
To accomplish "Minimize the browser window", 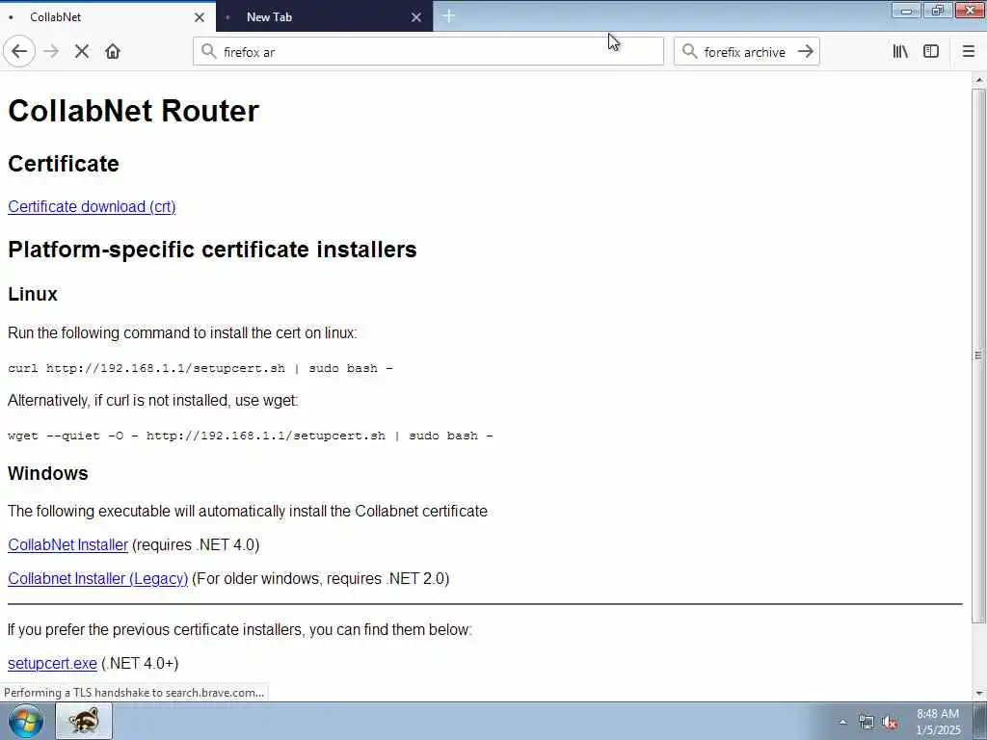I will [x=906, y=11].
